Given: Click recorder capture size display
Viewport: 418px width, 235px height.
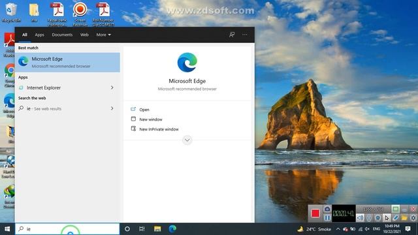Looking at the screenshot, I should tap(373, 209).
